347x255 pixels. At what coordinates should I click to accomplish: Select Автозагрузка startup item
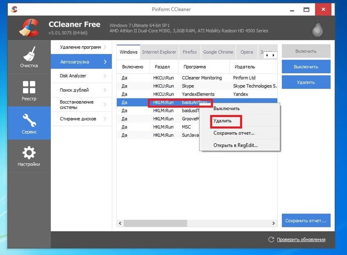(x=81, y=62)
